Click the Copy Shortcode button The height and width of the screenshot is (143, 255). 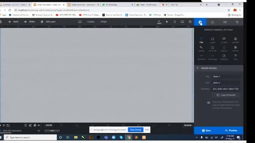[x=226, y=95]
